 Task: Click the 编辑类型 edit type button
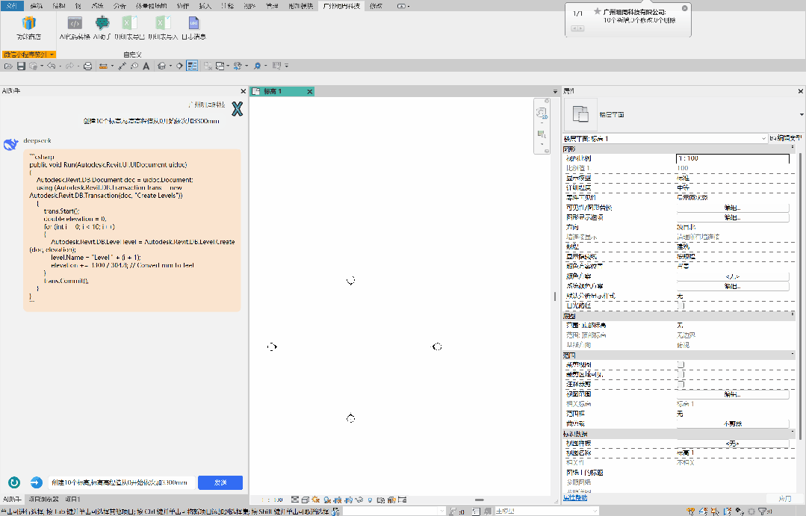click(x=785, y=138)
